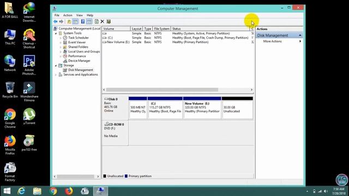This screenshot has width=349, height=196.
Task: Open the Windows Start button
Action: (x=7, y=191)
